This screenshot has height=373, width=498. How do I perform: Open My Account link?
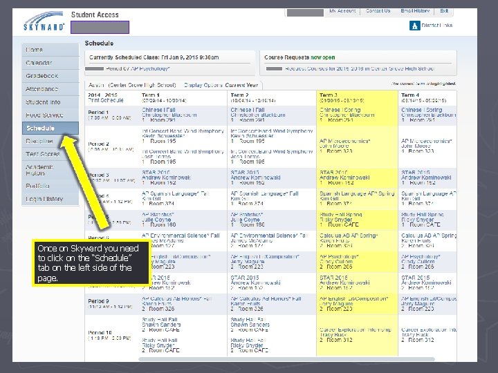pos(342,11)
